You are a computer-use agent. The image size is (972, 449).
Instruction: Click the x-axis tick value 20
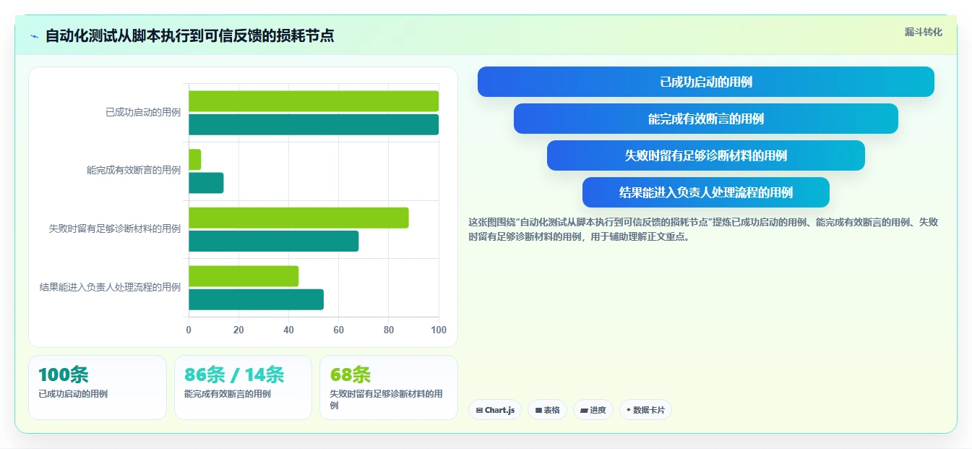[238, 330]
